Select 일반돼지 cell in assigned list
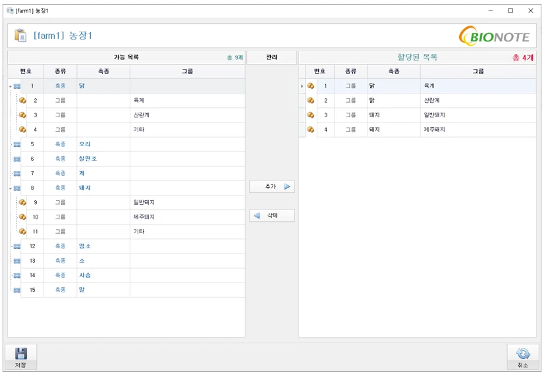The height and width of the screenshot is (376, 546). click(x=478, y=115)
